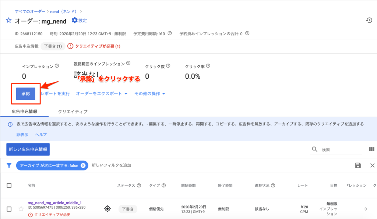Hide the info banner via 非表示
This screenshot has height=219, width=377.
[22, 135]
